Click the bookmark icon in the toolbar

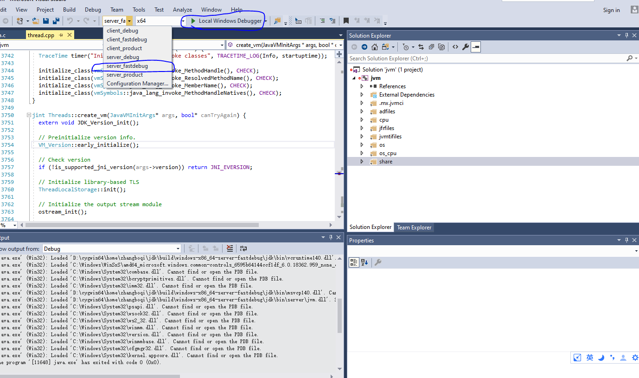pyautogui.click(x=346, y=21)
